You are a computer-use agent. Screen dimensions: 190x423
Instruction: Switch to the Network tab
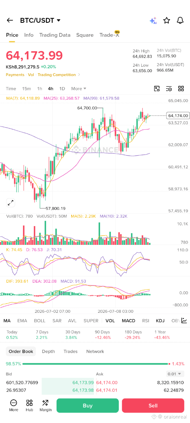click(95, 351)
